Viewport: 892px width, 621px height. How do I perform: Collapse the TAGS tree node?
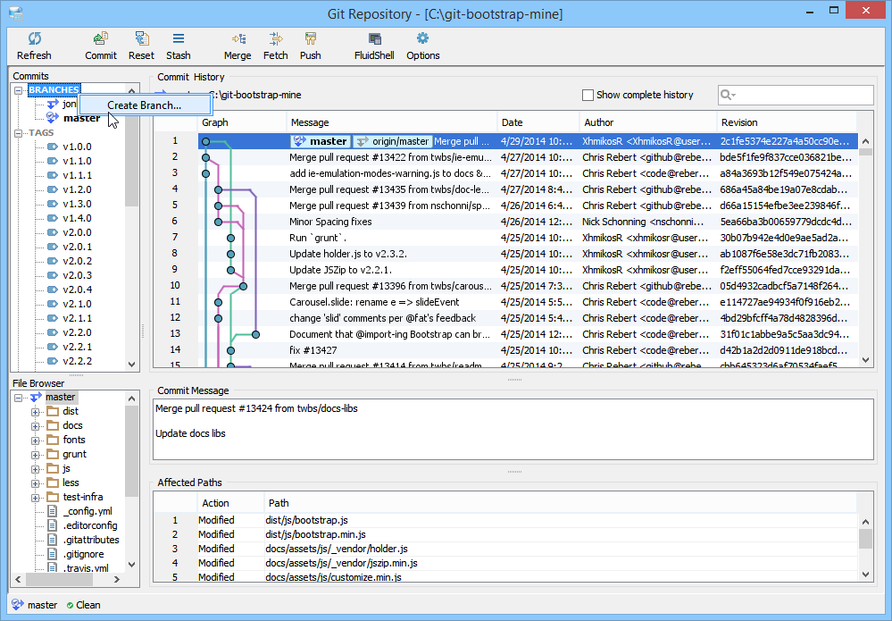(19, 133)
